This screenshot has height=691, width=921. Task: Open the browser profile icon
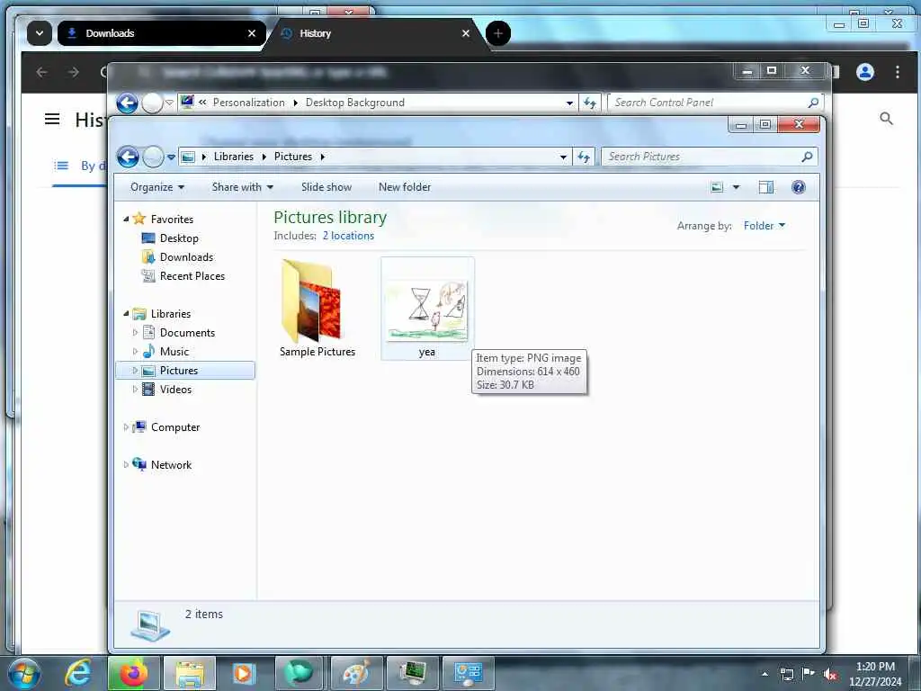(x=864, y=72)
